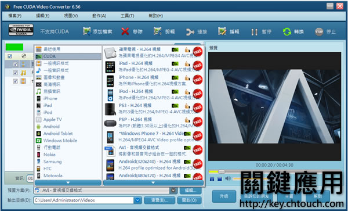Select the PS3 - H.264 preset
Screen dimensions: 348x211
pyautogui.click(x=153, y=108)
